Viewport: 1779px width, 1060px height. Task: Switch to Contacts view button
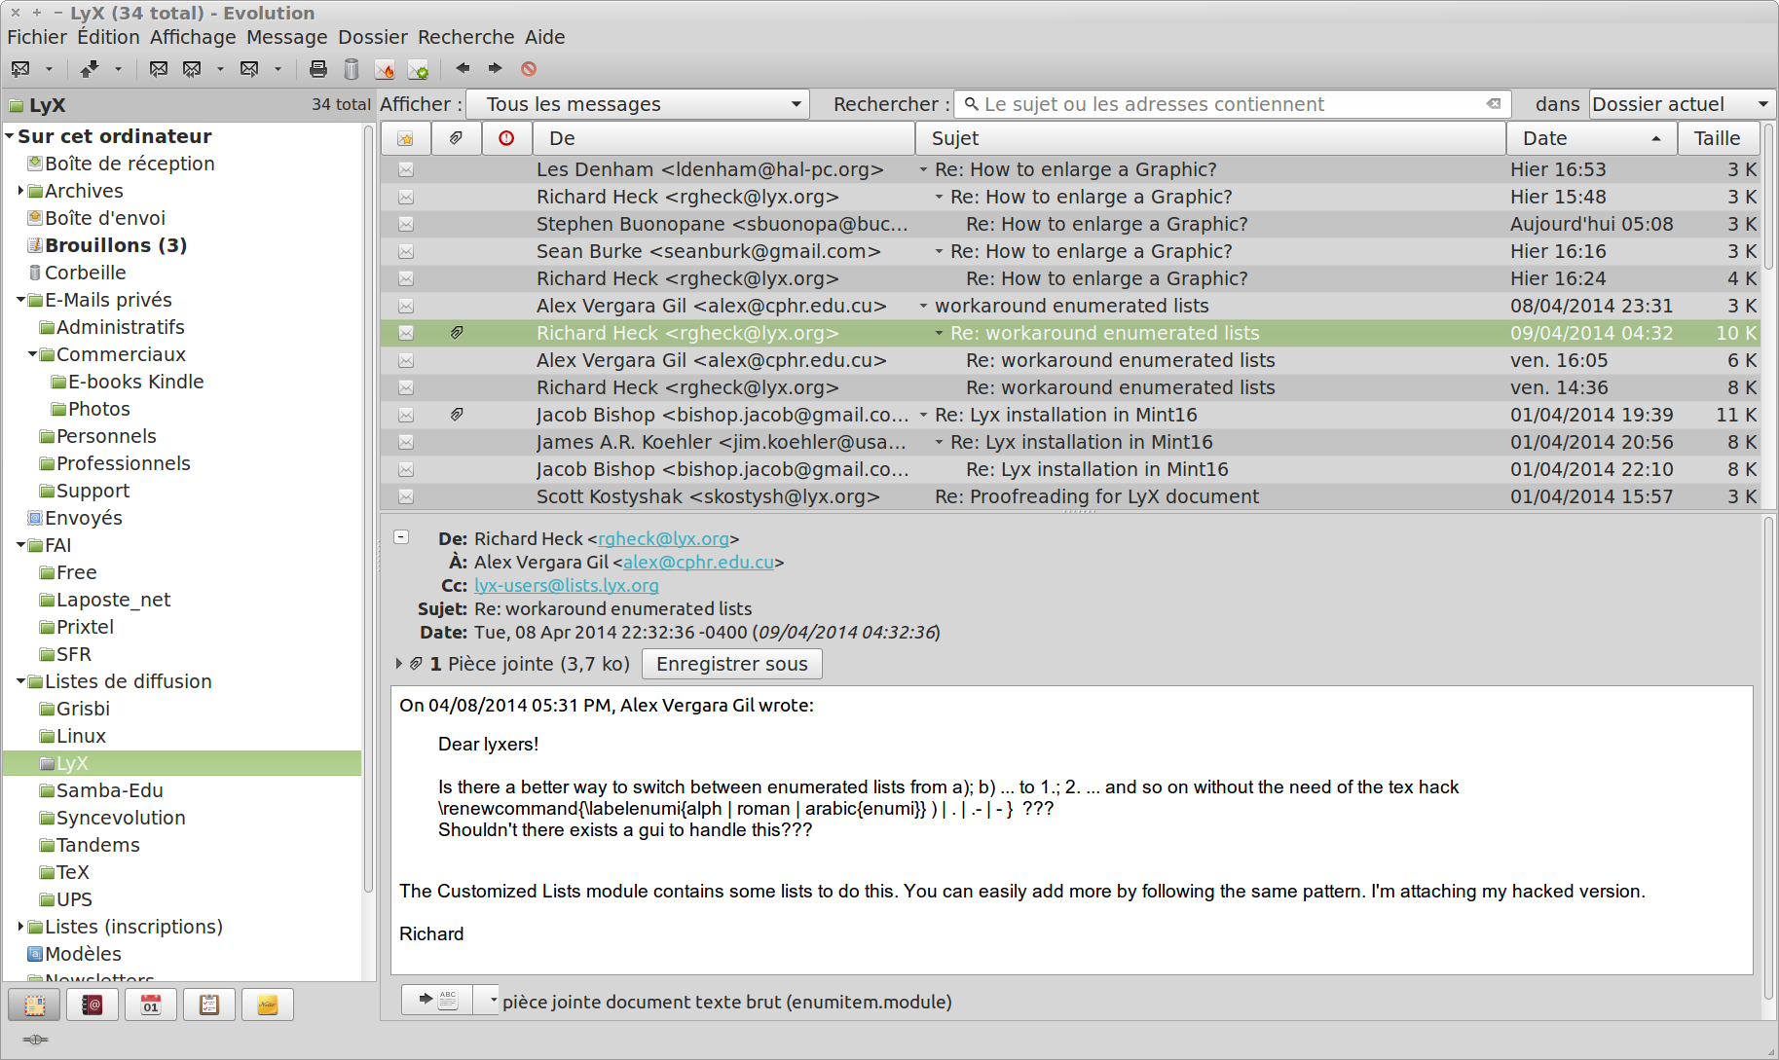coord(93,1005)
